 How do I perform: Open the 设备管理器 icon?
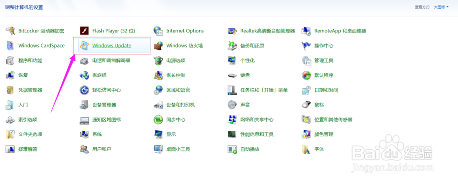[x=84, y=105]
